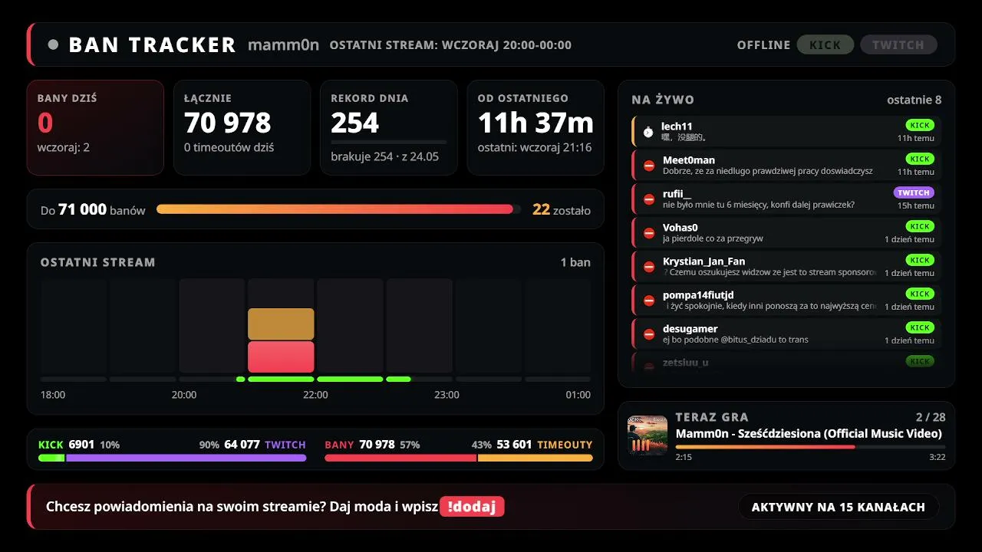Click the song playback progress bar
This screenshot has height=552, width=982.
[x=810, y=446]
